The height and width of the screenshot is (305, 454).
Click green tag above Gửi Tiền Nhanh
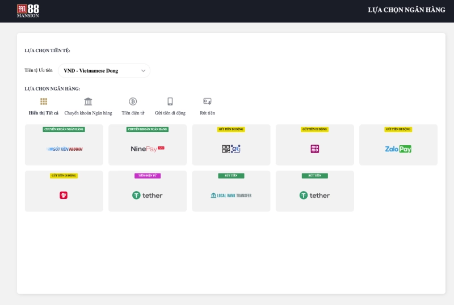pos(64,129)
